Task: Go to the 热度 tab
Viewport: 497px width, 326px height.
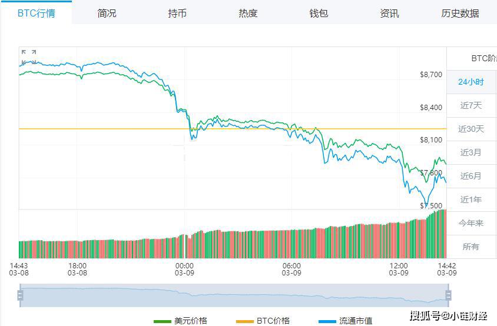Action: click(x=248, y=13)
